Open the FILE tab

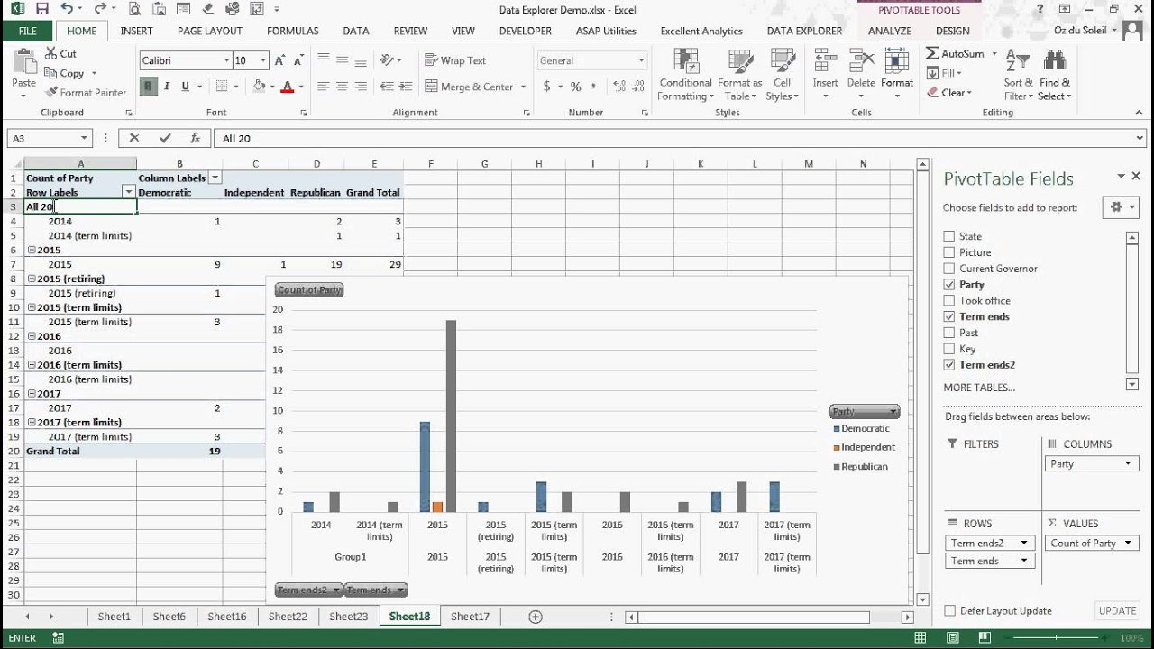click(27, 31)
